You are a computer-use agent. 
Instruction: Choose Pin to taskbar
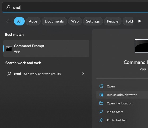(122, 120)
